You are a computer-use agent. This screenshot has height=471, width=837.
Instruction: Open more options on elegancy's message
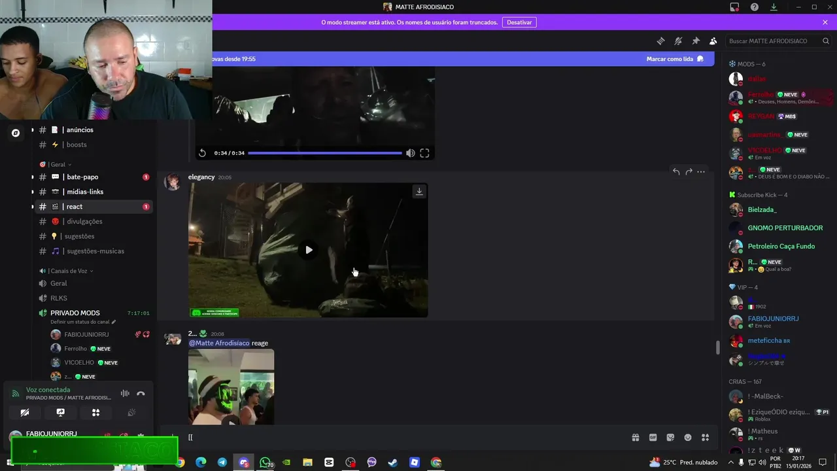click(x=701, y=171)
